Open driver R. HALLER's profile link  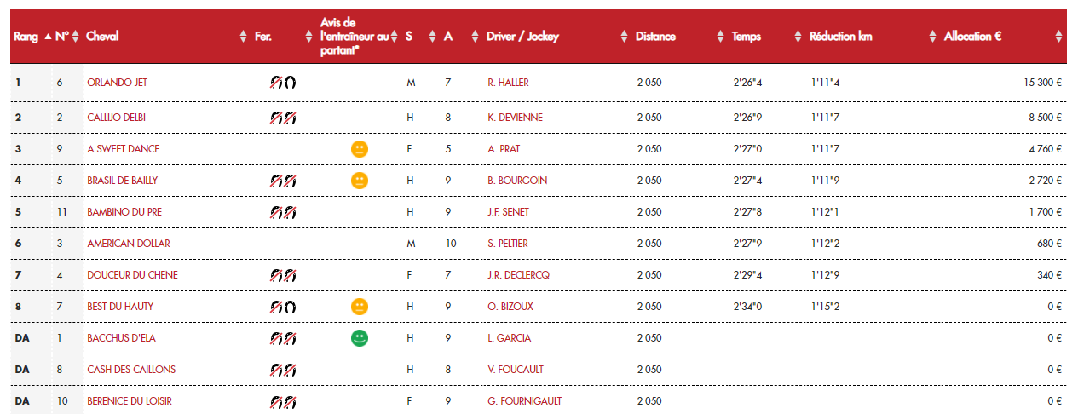point(509,83)
